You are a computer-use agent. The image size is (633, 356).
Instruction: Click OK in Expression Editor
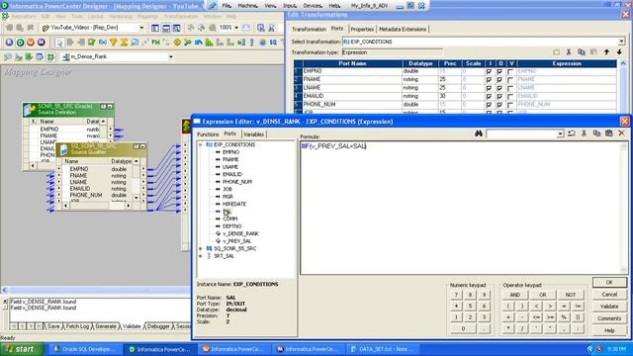[609, 282]
